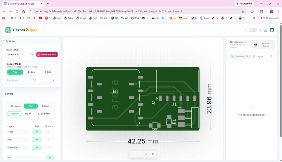Hide the Silkscreen top layer eye

(37, 147)
